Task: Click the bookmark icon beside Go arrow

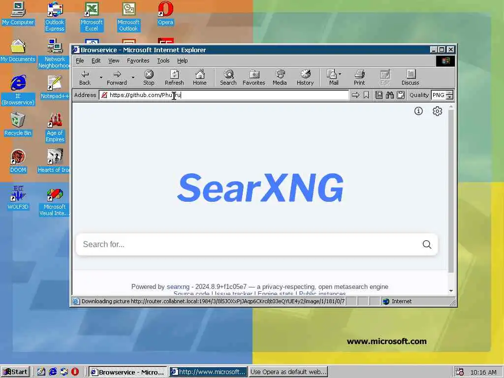Action: pyautogui.click(x=366, y=95)
